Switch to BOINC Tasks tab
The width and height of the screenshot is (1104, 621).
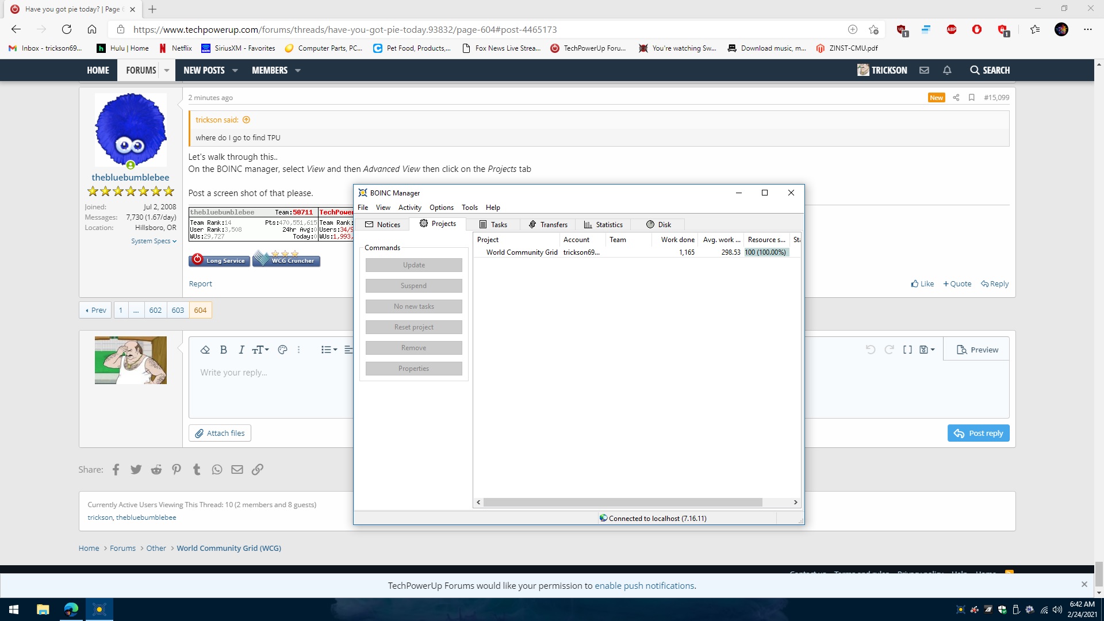tap(493, 225)
